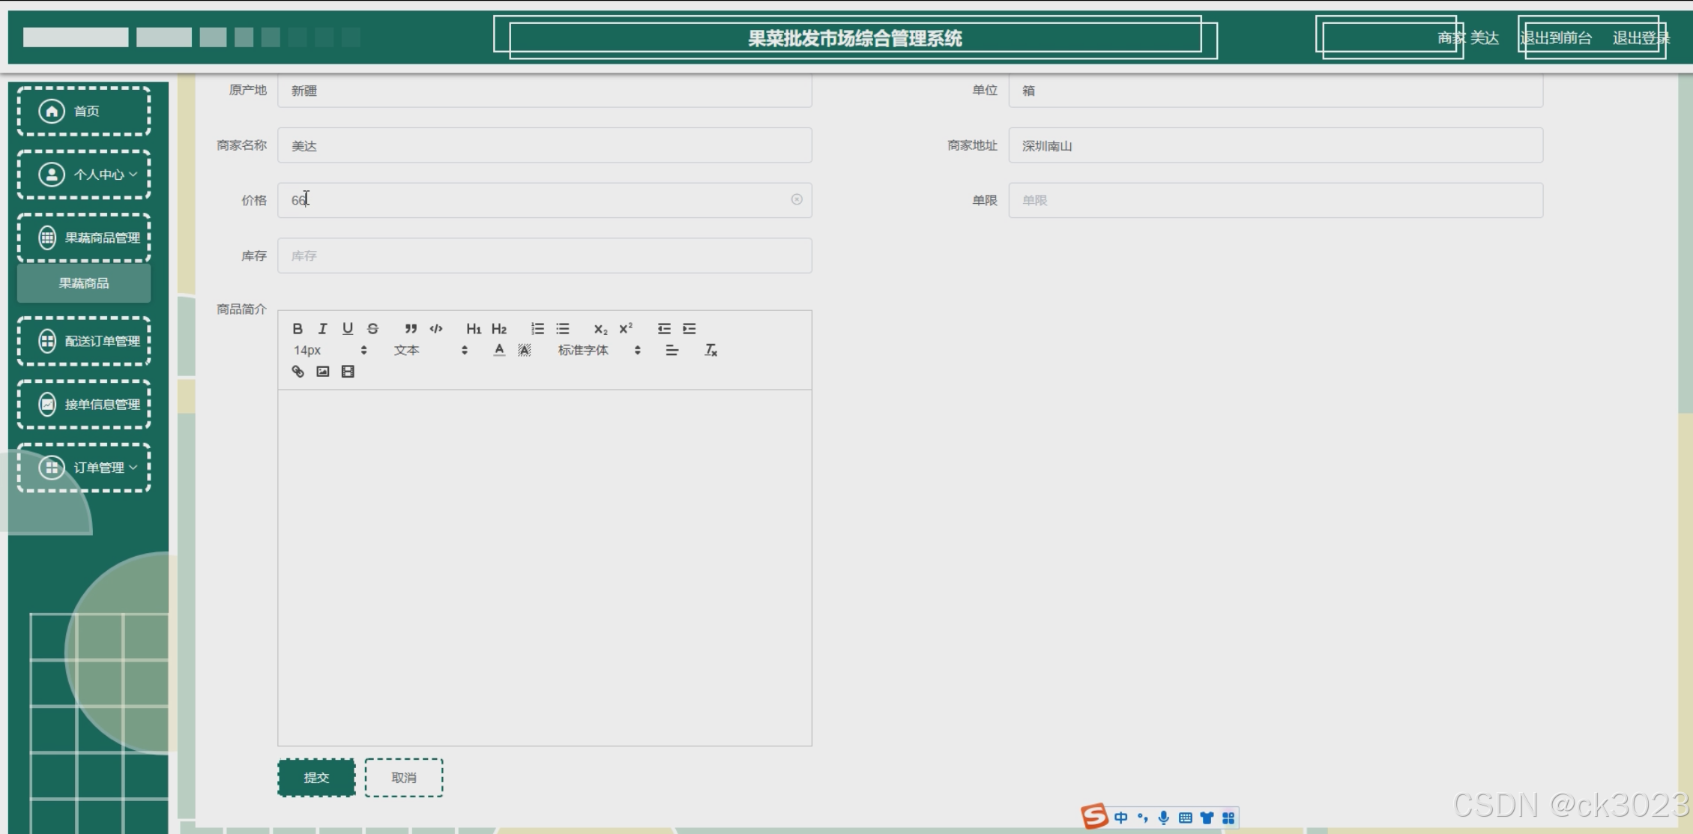Clear text formatting with the Tx icon
The width and height of the screenshot is (1693, 834).
(x=710, y=350)
